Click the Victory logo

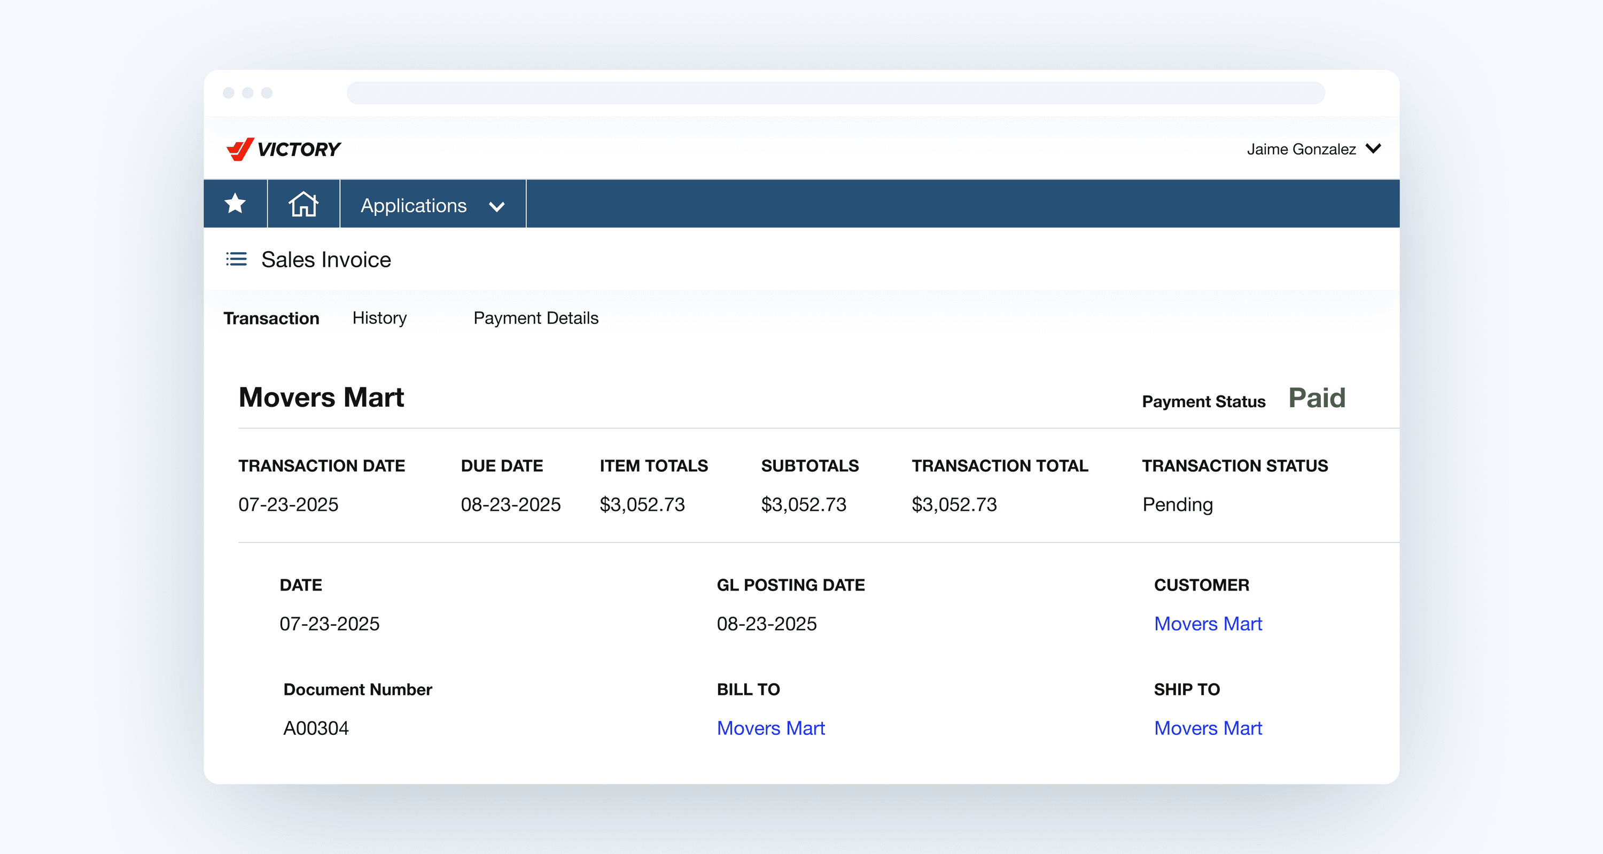(x=283, y=150)
